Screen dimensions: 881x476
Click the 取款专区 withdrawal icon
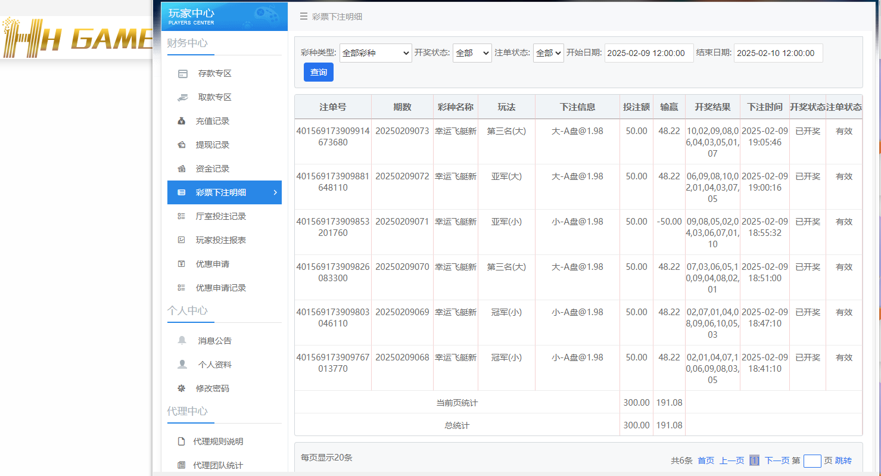[x=183, y=97]
